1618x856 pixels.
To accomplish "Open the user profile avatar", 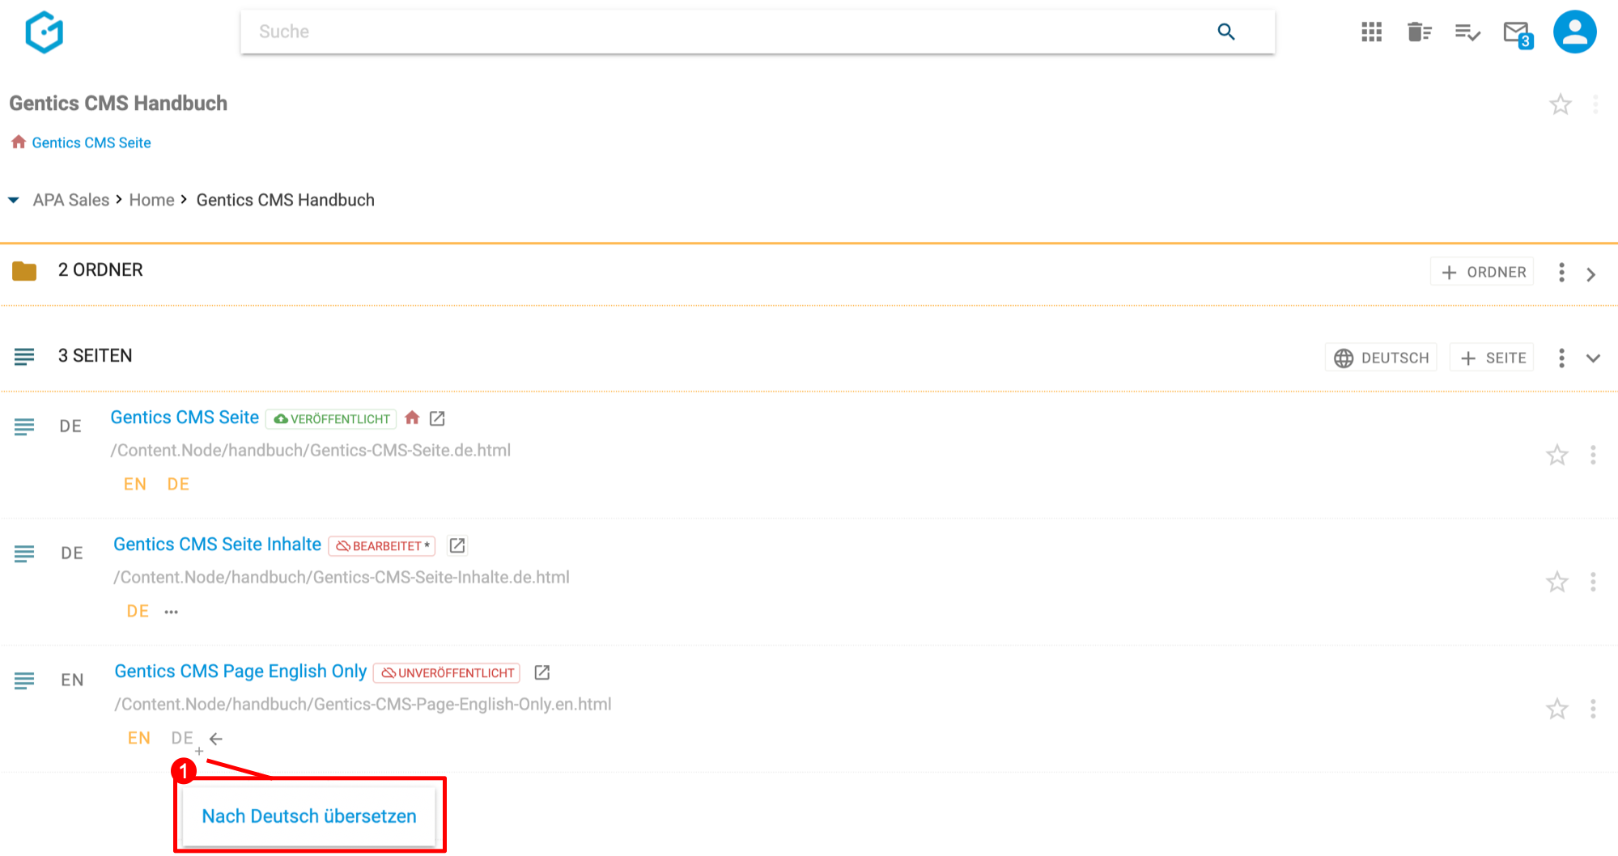I will [x=1574, y=32].
